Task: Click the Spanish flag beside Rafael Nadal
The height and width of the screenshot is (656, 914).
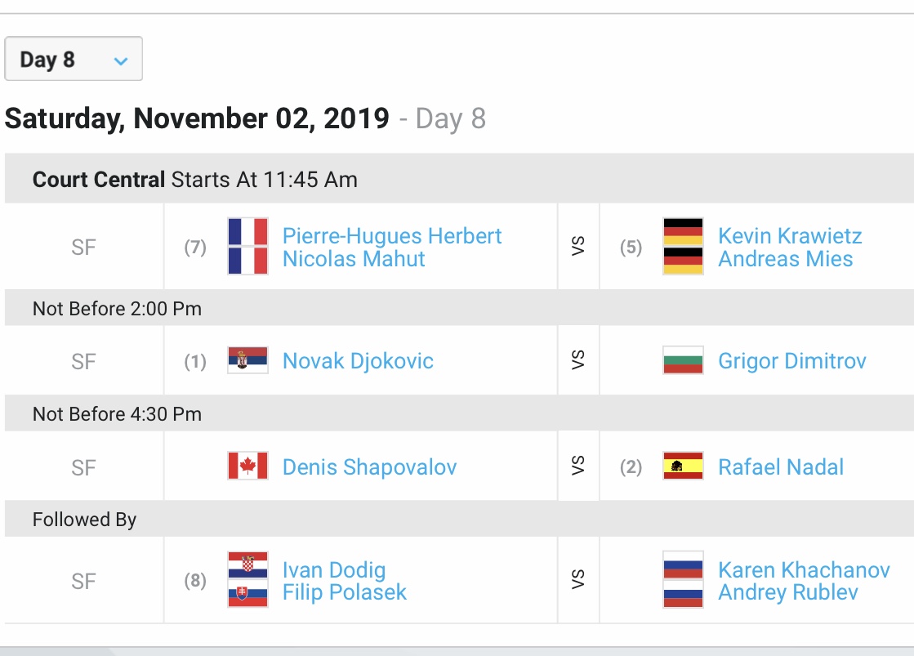Action: point(683,466)
